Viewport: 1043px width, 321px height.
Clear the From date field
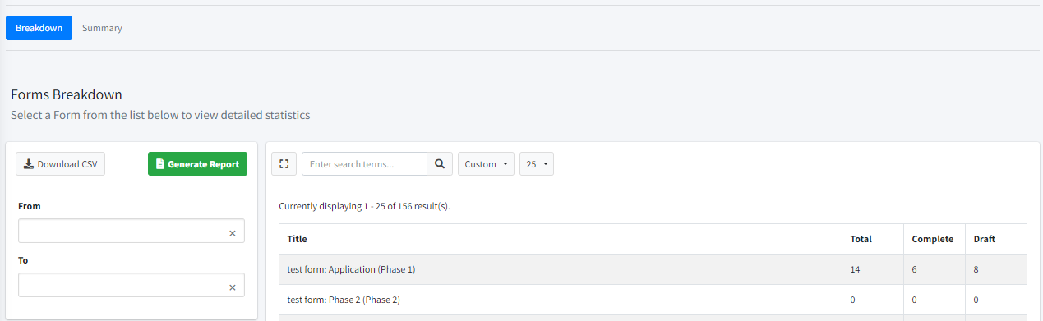232,233
